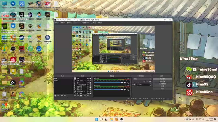The width and height of the screenshot is (218, 122).
Task: Expand the system tray hidden icons chevron
Action: pyautogui.click(x=184, y=119)
